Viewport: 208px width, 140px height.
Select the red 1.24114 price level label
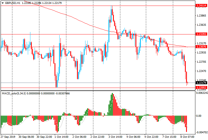(x=201, y=5)
